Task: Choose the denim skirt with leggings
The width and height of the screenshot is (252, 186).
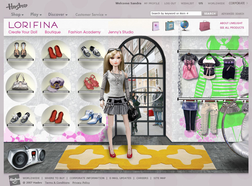Action: 189,115
